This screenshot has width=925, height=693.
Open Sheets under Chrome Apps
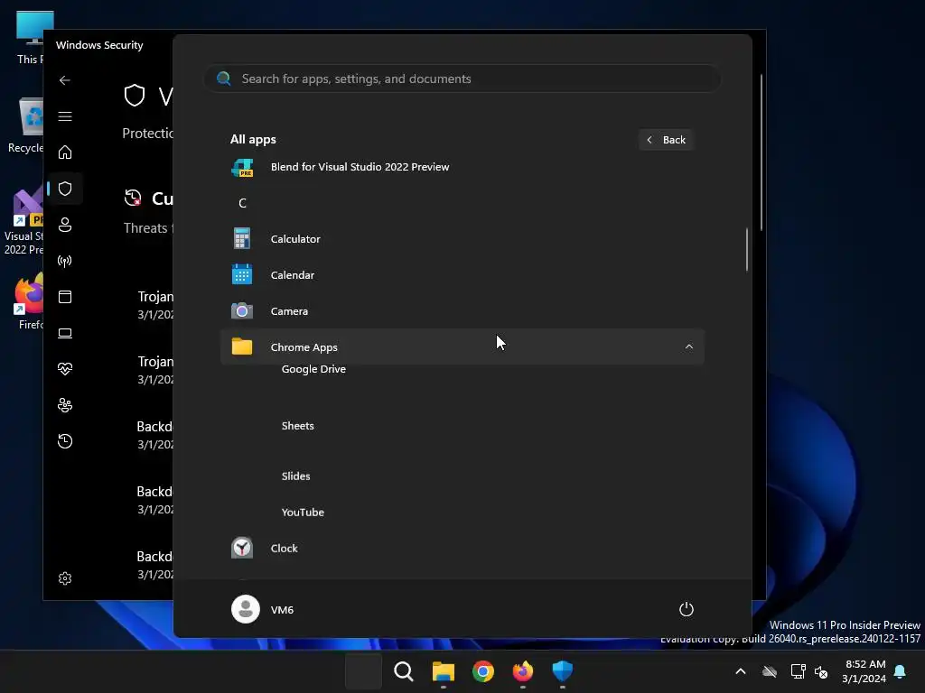pos(297,426)
